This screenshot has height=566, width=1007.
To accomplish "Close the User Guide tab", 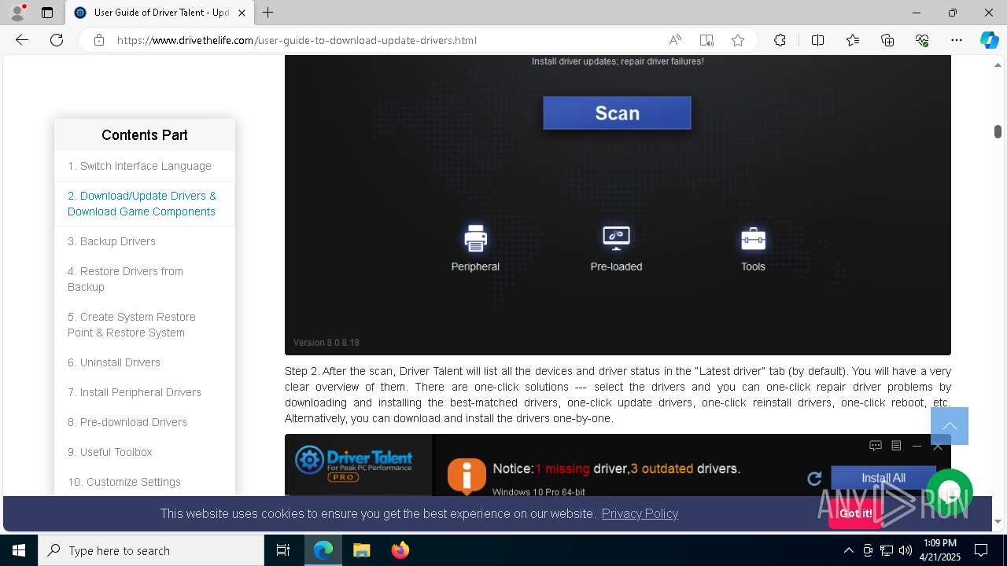I will pyautogui.click(x=242, y=13).
